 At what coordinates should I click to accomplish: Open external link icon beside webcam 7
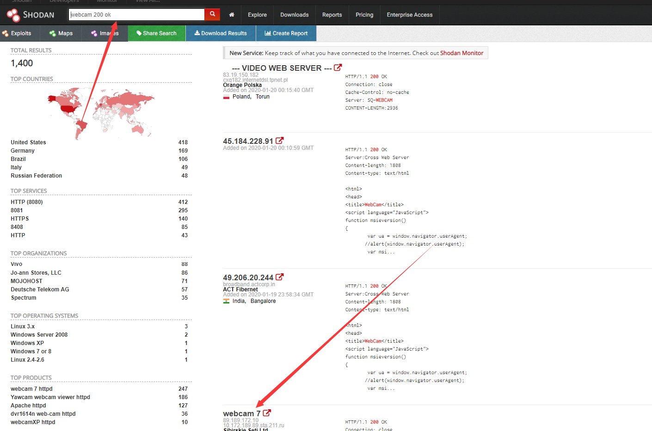[267, 413]
